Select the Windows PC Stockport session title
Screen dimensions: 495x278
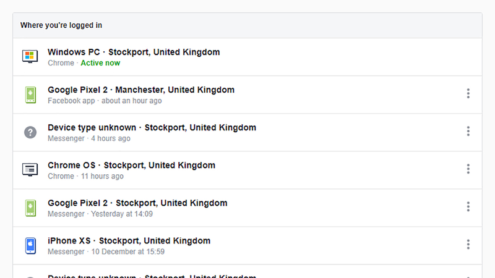[134, 52]
